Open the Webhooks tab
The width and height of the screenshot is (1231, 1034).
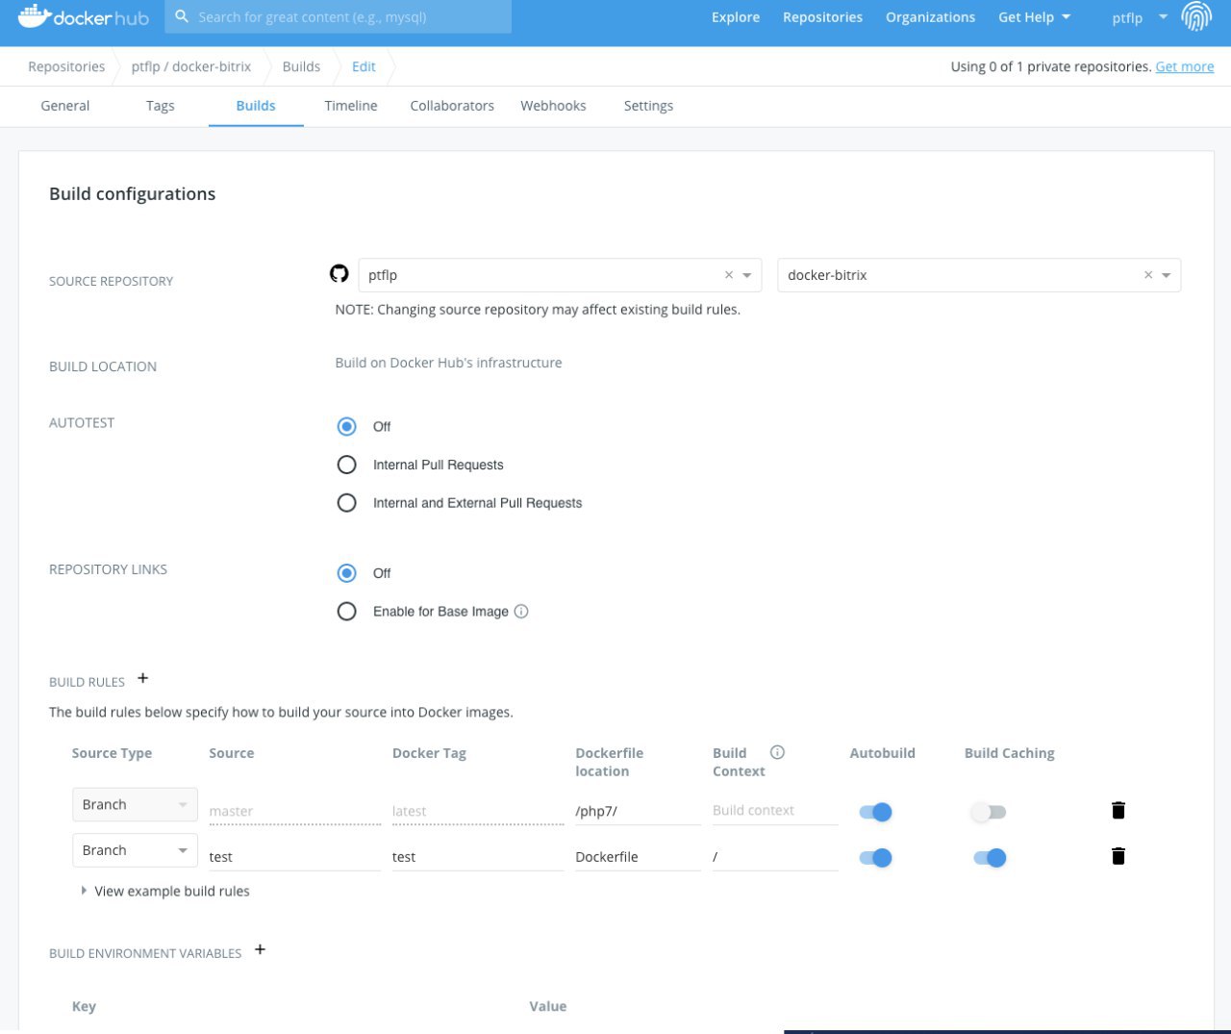[553, 106]
